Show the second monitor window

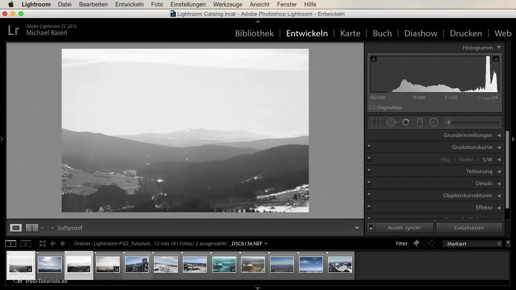(25, 244)
